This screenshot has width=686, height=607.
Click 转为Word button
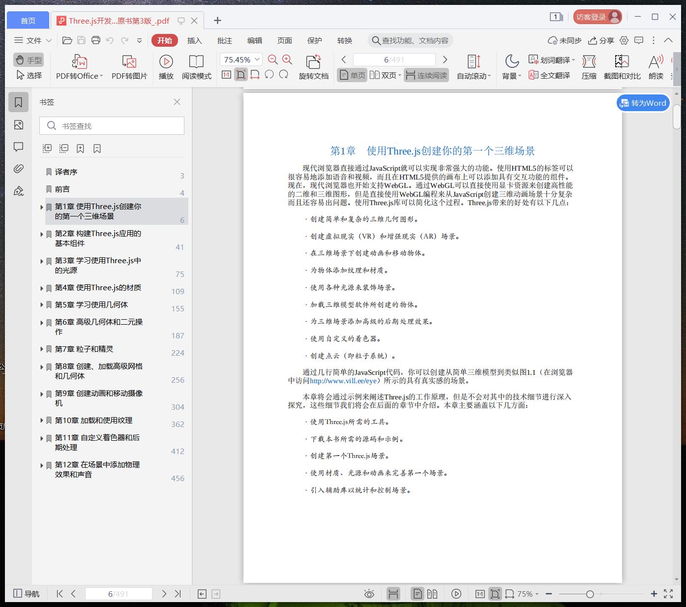point(643,103)
